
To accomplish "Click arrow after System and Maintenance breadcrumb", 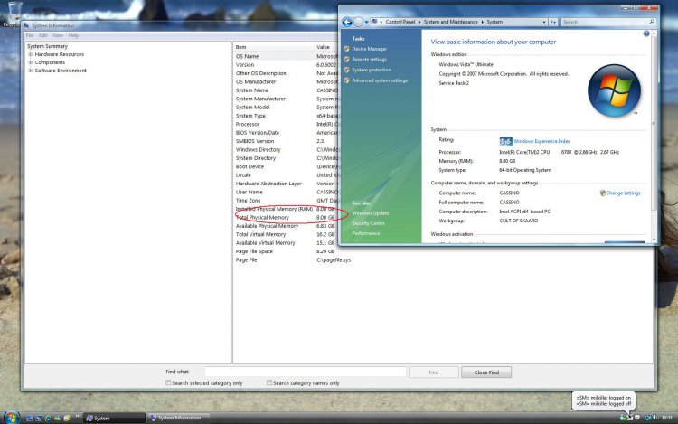I will 482,22.
